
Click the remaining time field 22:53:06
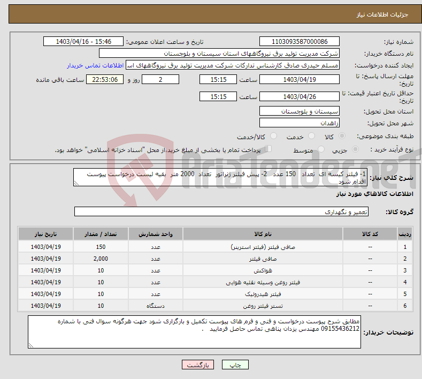click(x=105, y=79)
